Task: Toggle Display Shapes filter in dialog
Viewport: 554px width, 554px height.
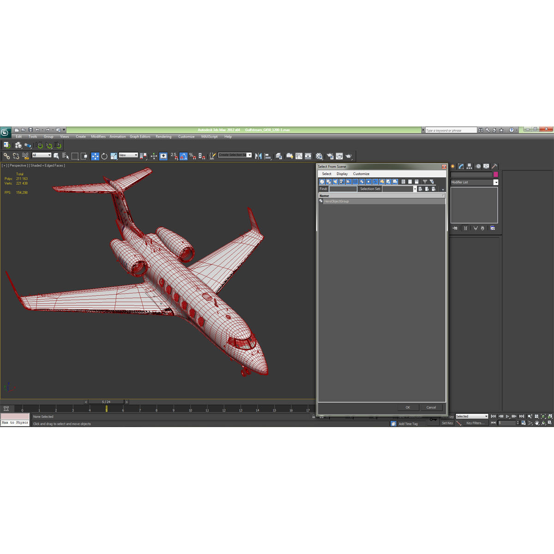Action: pos(329,182)
